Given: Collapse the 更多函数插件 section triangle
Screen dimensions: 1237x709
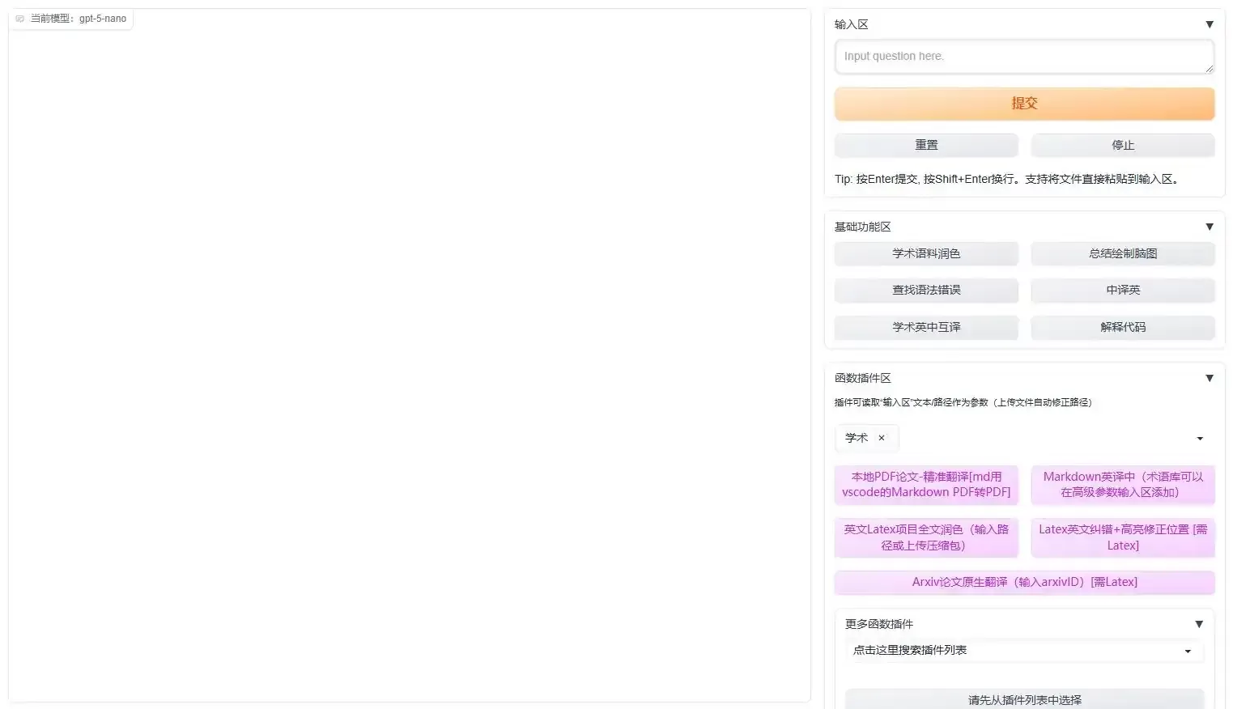Looking at the screenshot, I should click(1199, 624).
